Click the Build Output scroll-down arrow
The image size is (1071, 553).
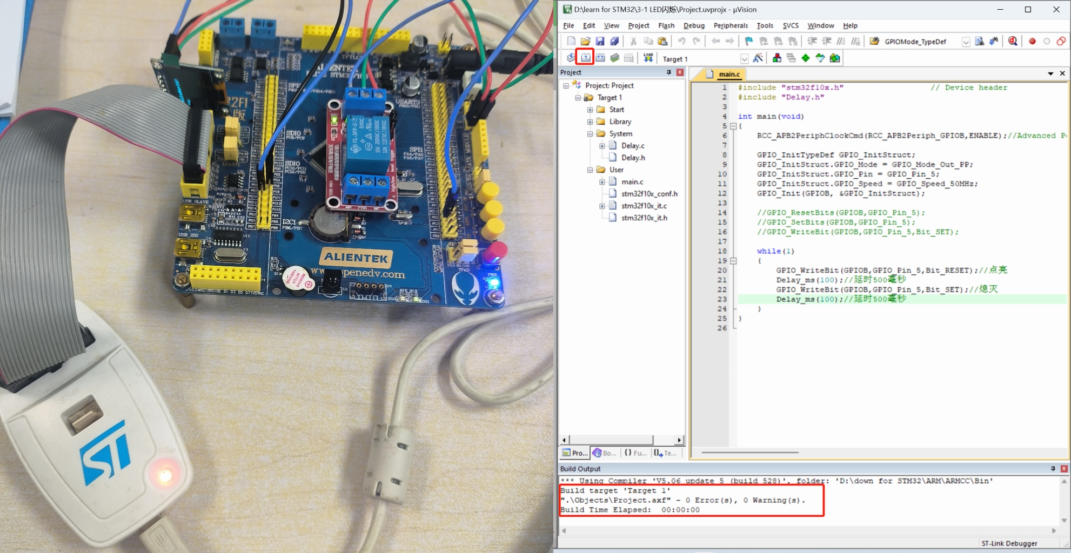[1064, 521]
